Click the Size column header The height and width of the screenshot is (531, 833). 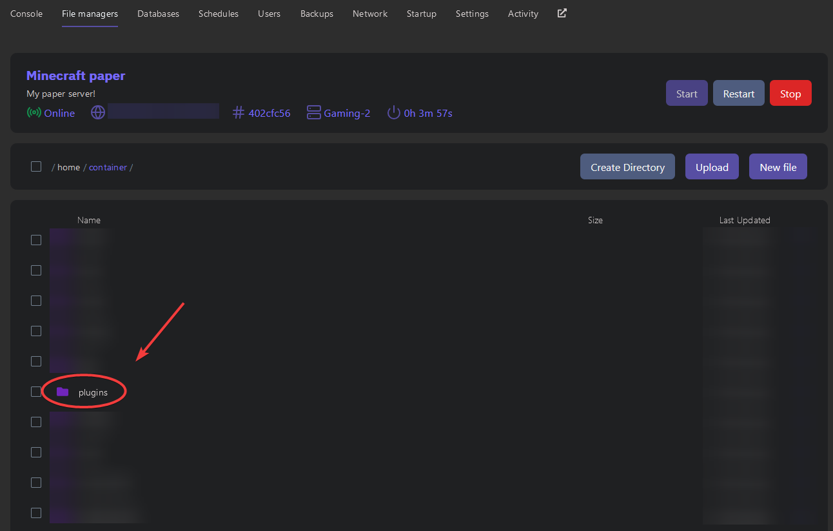point(595,220)
